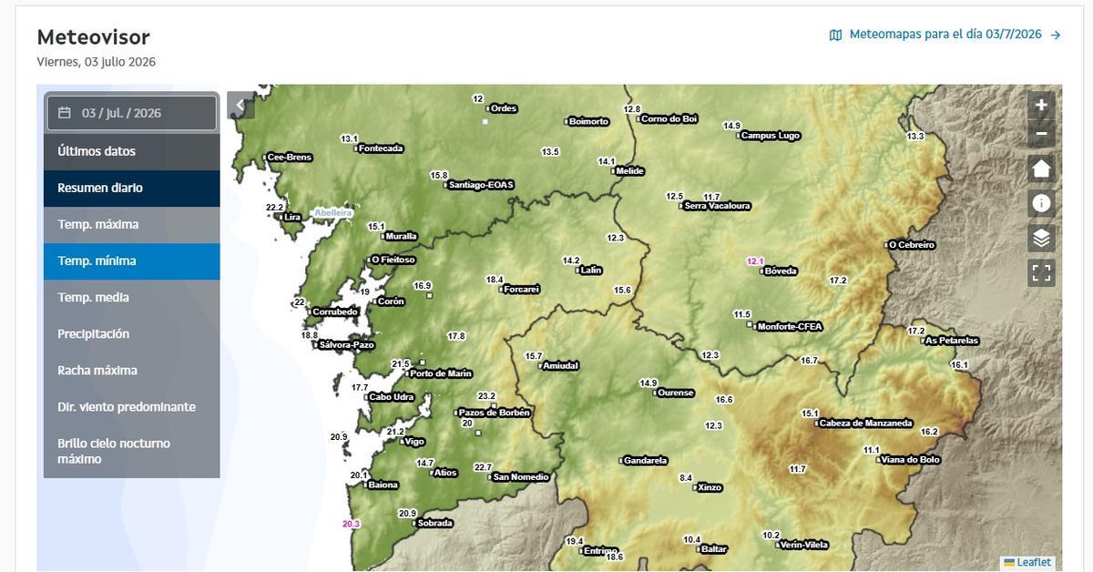Toggle fullscreen map view

pyautogui.click(x=1041, y=272)
